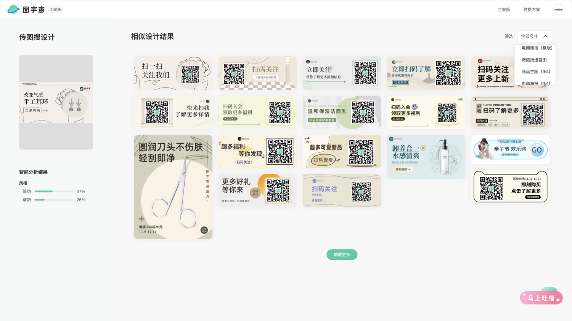The image size is (572, 321).
Task: Click the 简约 style progress bar
Action: (54, 191)
